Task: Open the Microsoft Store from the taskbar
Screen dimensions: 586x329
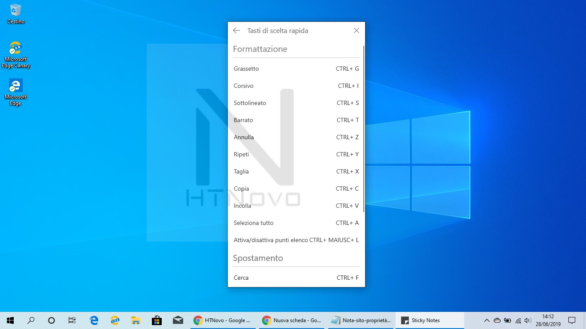Action: coord(157,320)
